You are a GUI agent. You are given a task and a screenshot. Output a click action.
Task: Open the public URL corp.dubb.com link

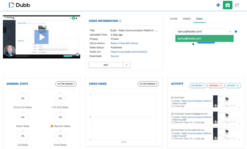(129, 52)
